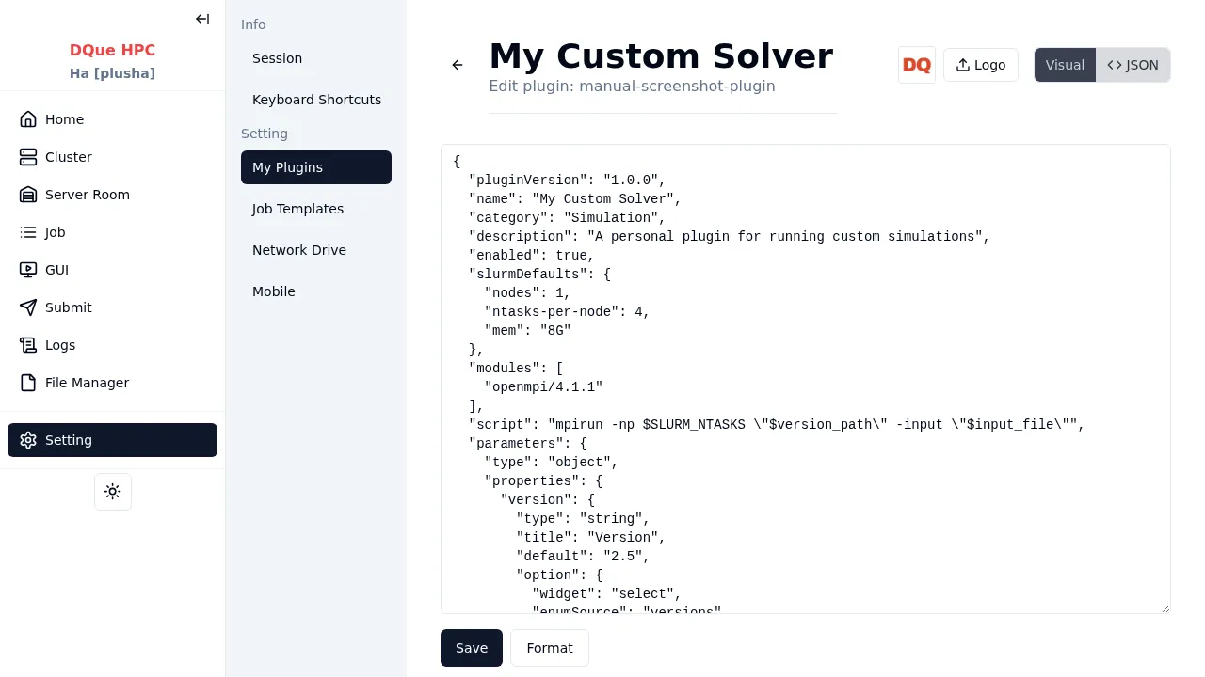Viewport: 1205px width, 677px height.
Task: Toggle light/dark theme sun icon
Action: pyautogui.click(x=113, y=492)
